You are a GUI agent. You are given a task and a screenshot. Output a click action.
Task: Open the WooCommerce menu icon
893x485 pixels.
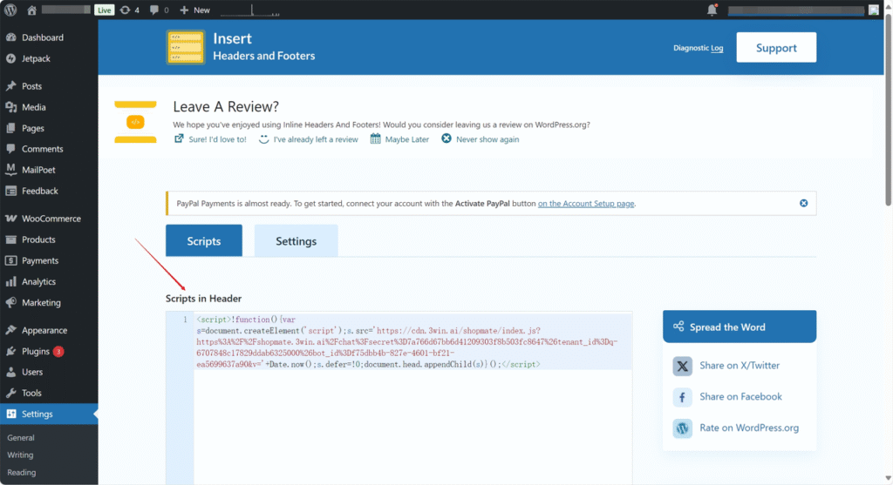(10, 219)
